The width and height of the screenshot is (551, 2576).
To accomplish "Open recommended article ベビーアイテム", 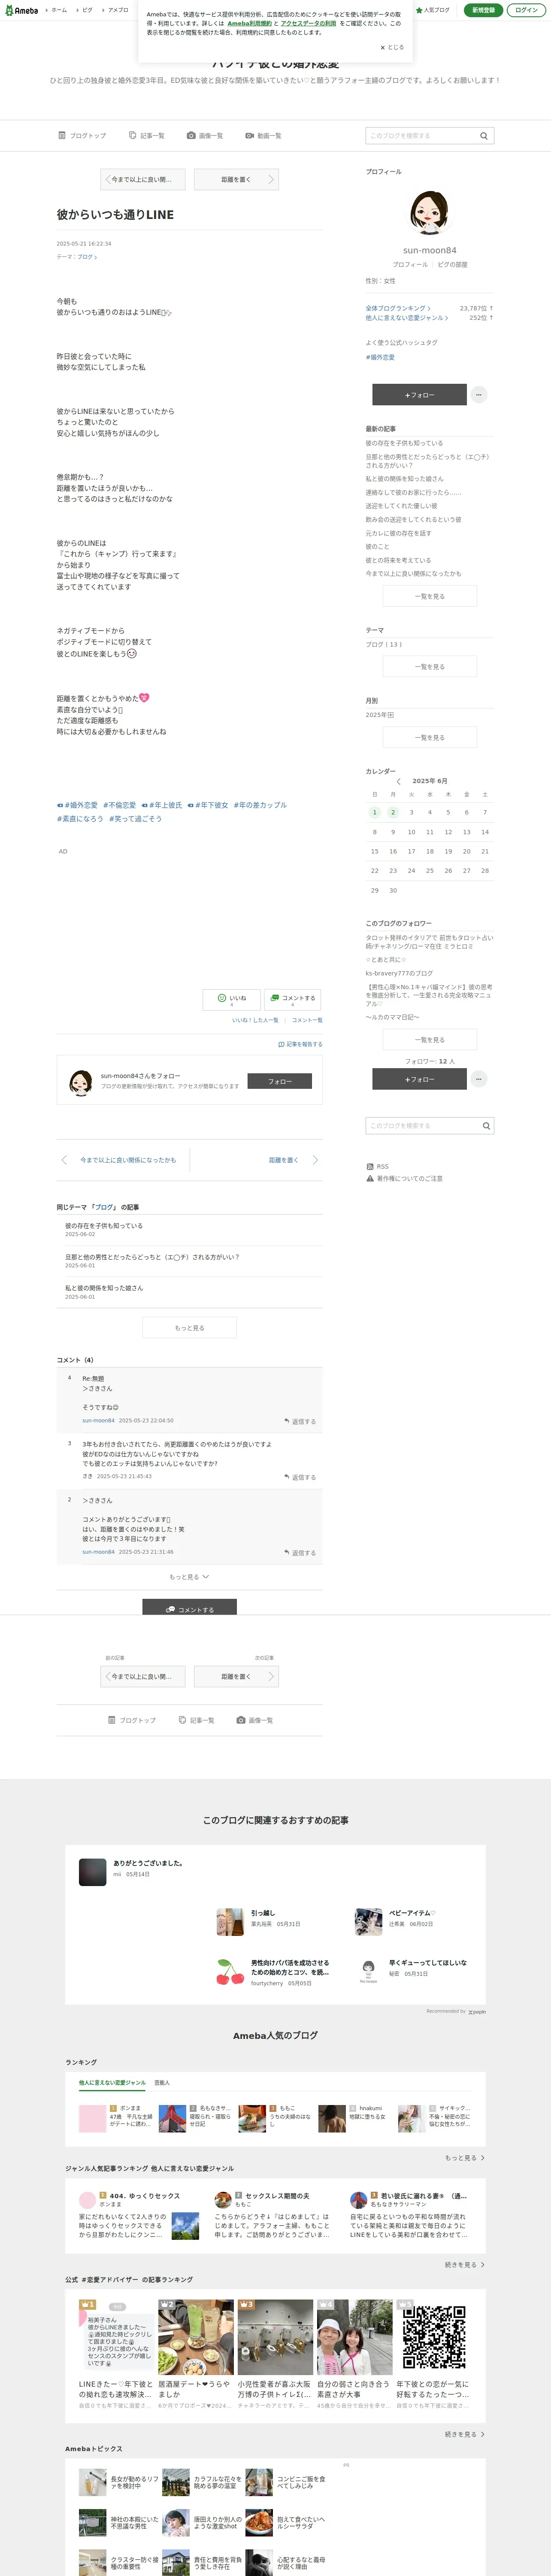I will point(412,1913).
